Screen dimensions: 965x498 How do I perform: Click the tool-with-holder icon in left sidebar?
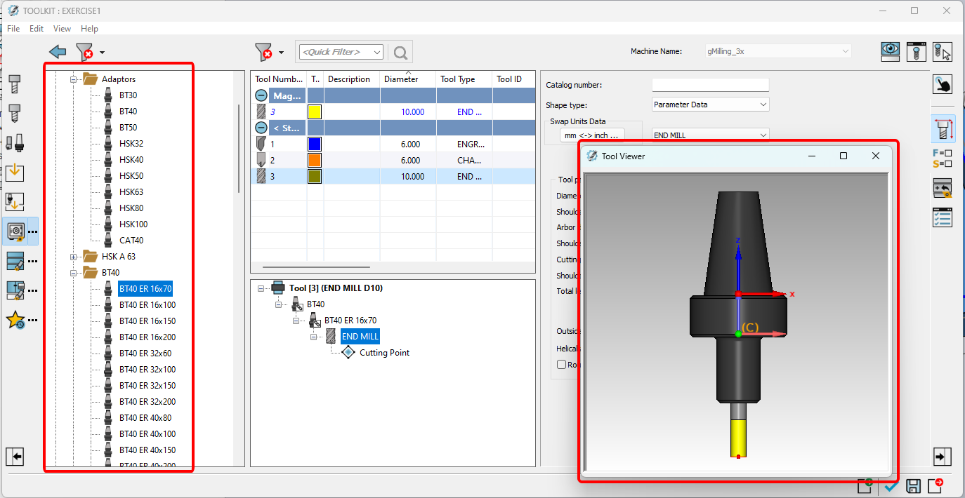click(x=15, y=142)
